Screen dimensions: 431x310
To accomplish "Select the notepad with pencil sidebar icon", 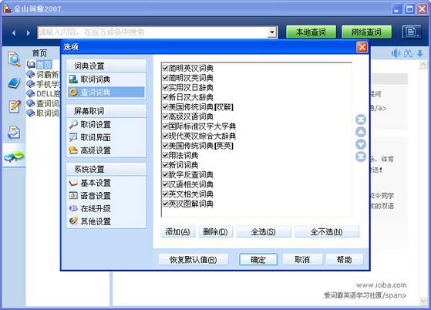I will point(15,106).
